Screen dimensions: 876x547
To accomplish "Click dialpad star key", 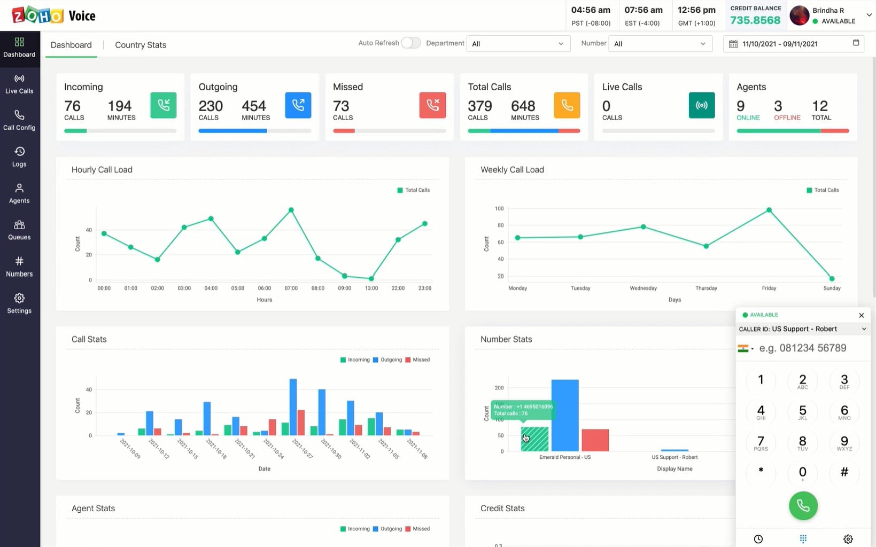I will [x=761, y=472].
